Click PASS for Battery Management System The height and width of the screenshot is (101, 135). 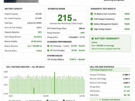point(127,24)
